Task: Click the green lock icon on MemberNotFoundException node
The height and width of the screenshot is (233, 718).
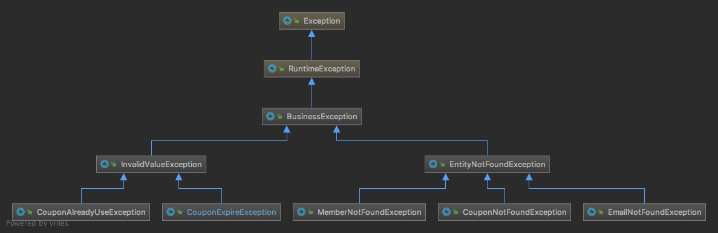Action: pyautogui.click(x=310, y=212)
